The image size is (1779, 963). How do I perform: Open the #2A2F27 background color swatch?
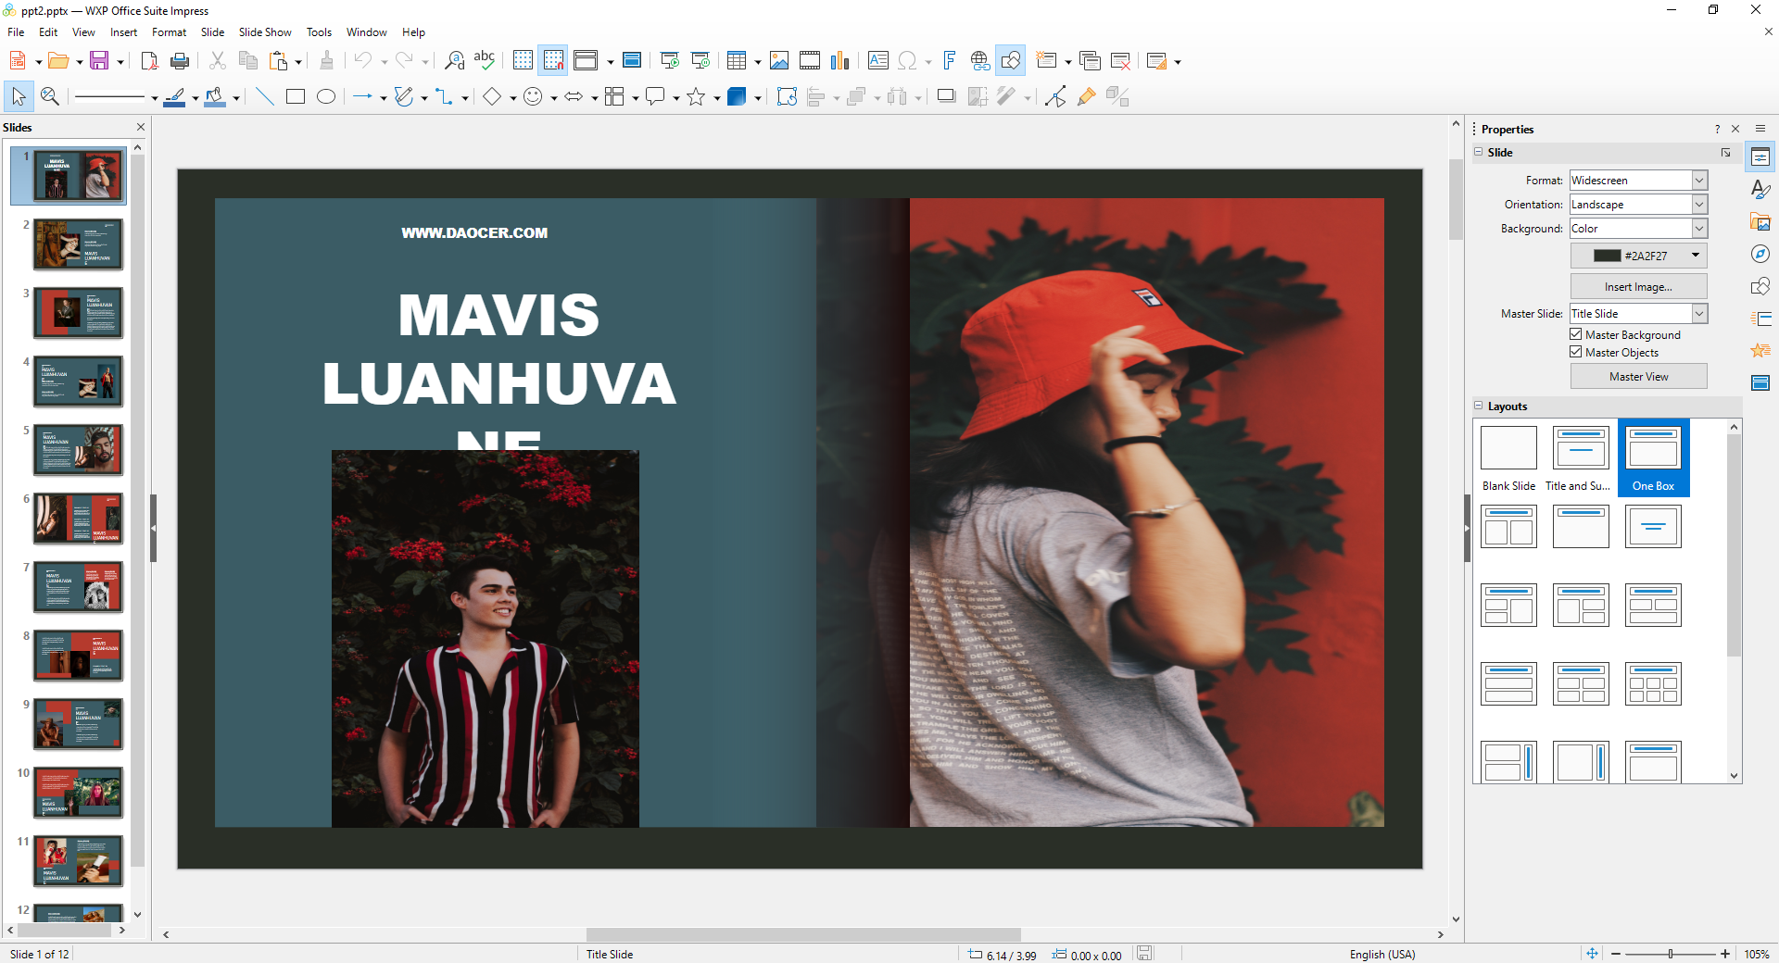click(x=1638, y=256)
